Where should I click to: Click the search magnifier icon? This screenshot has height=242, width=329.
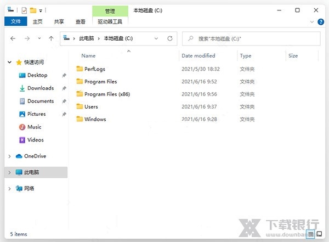[190, 38]
